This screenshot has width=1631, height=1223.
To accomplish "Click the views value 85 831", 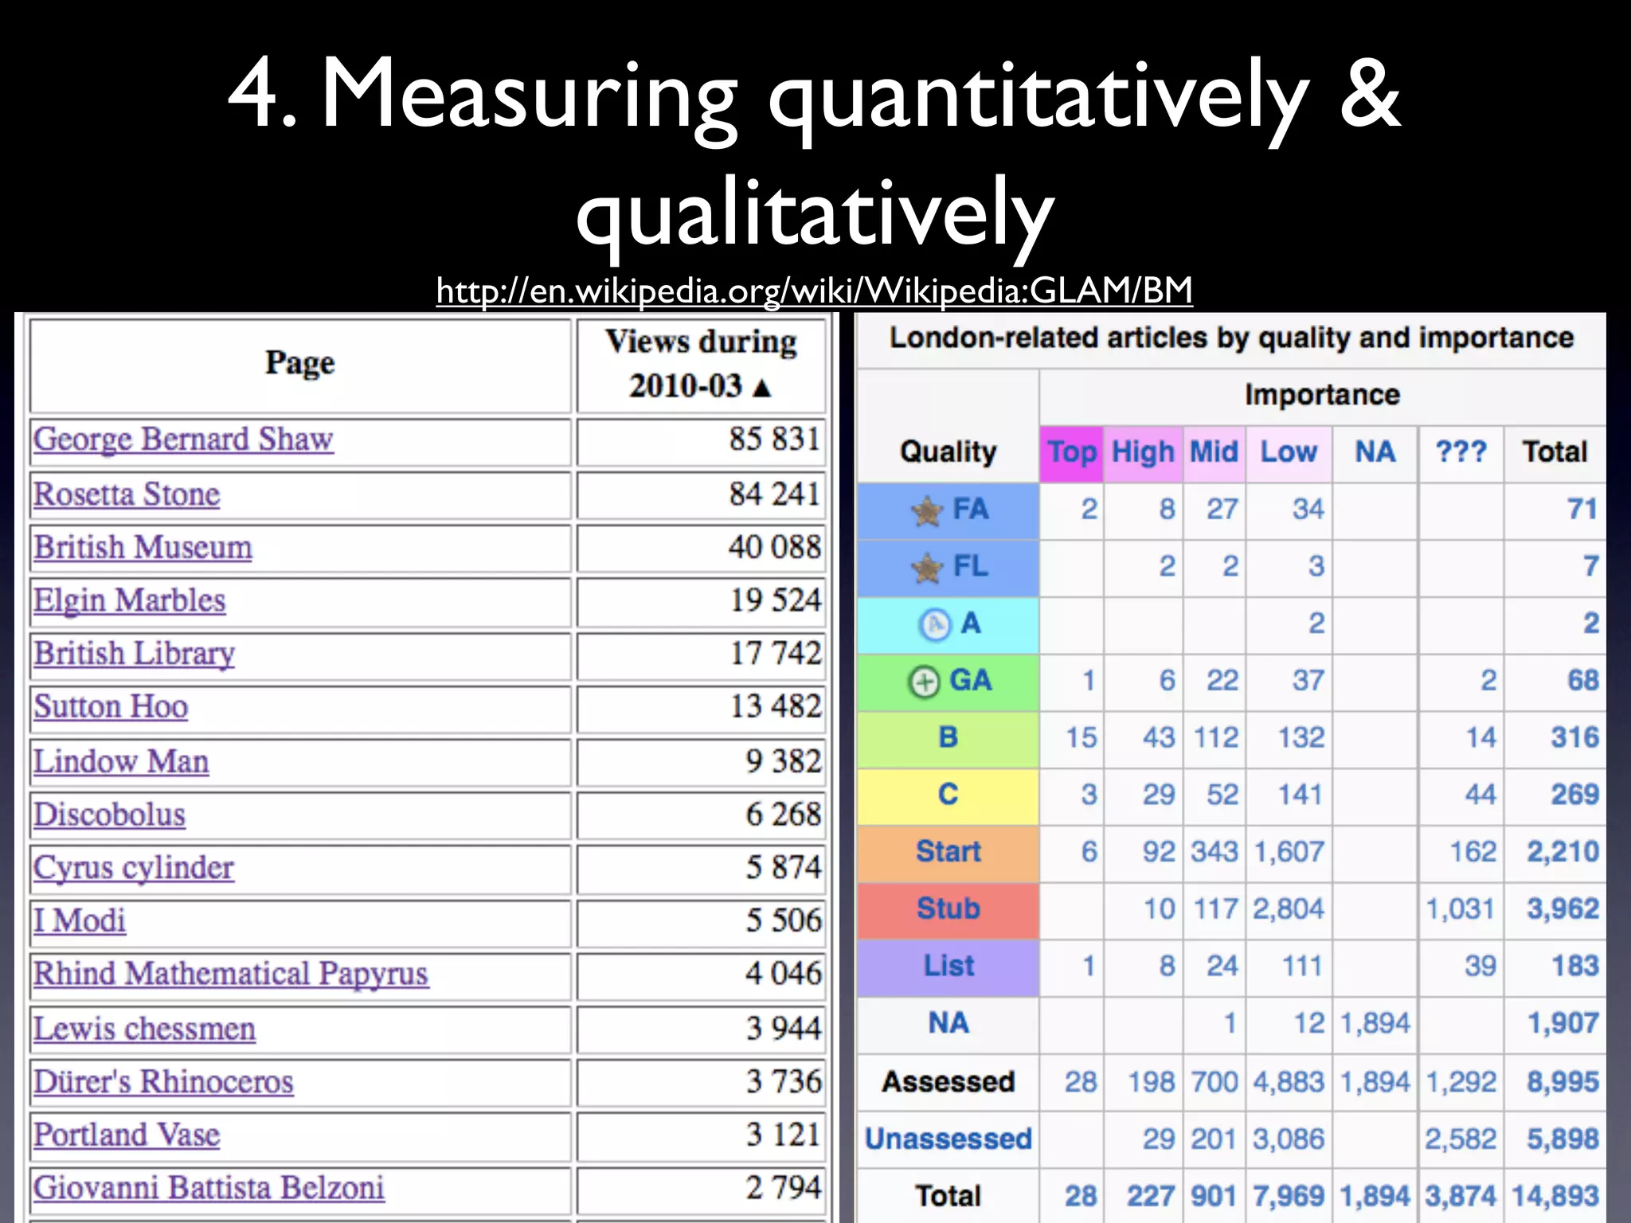I will pyautogui.click(x=775, y=440).
